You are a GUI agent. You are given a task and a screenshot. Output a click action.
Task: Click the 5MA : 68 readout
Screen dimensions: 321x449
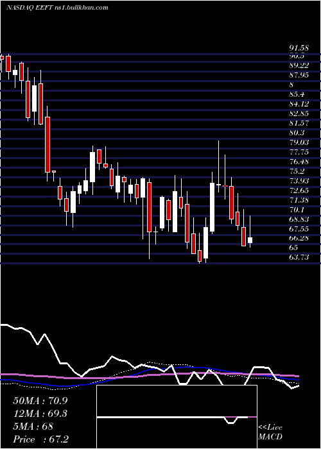[x=33, y=427]
